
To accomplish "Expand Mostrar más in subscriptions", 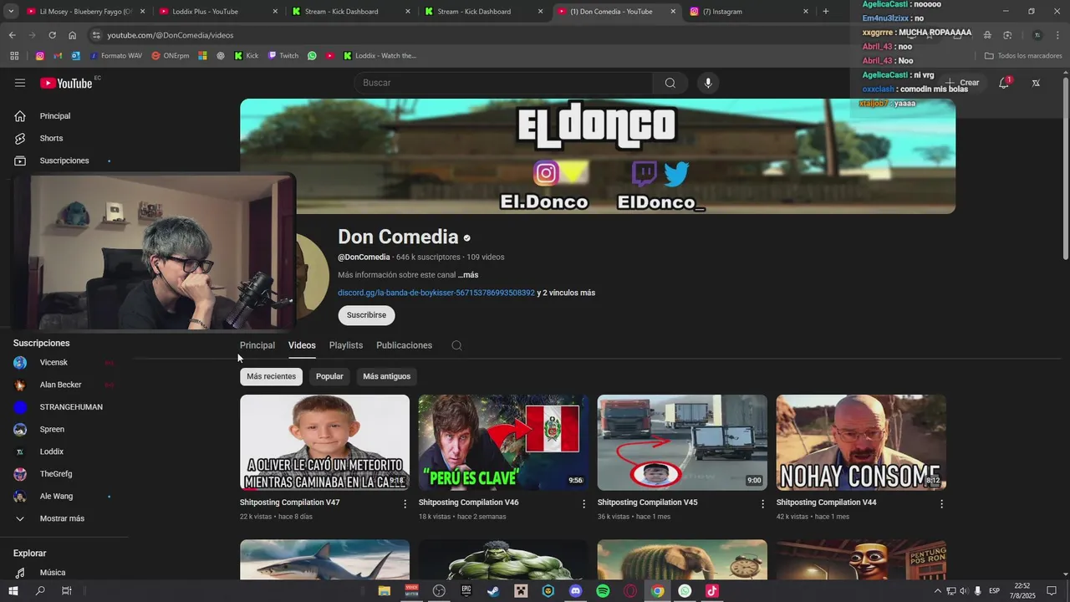I will (x=64, y=518).
